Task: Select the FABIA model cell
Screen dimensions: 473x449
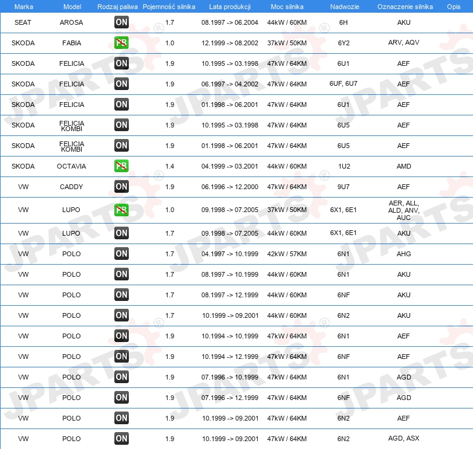Action: click(x=72, y=43)
